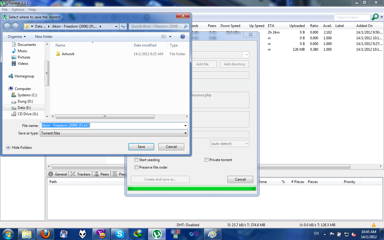
Task: Click New folder button
Action: [x=44, y=37]
